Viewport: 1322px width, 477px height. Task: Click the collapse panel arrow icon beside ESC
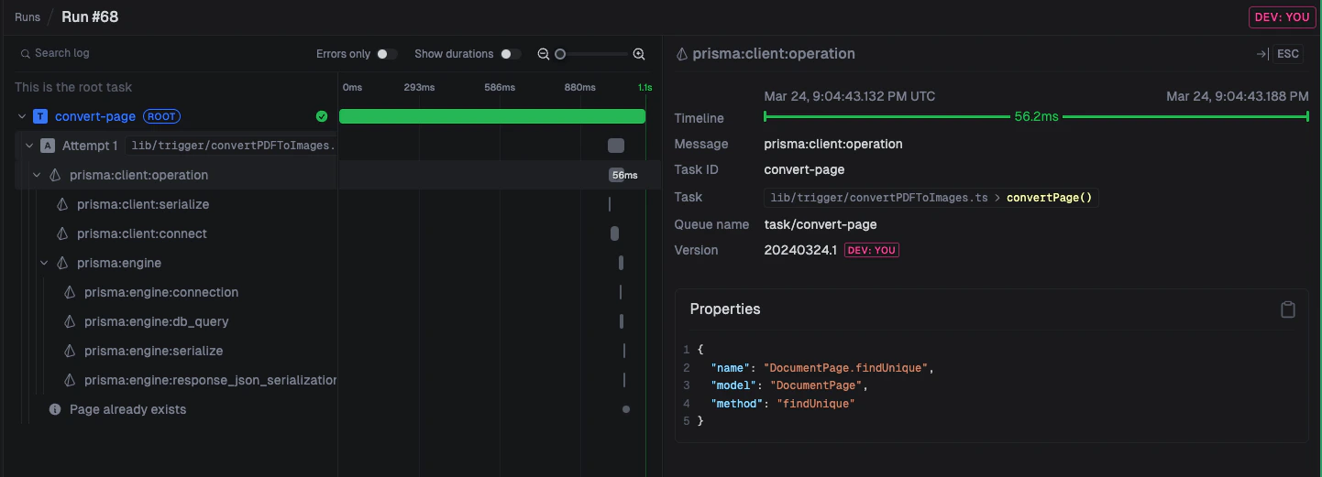[1261, 54]
